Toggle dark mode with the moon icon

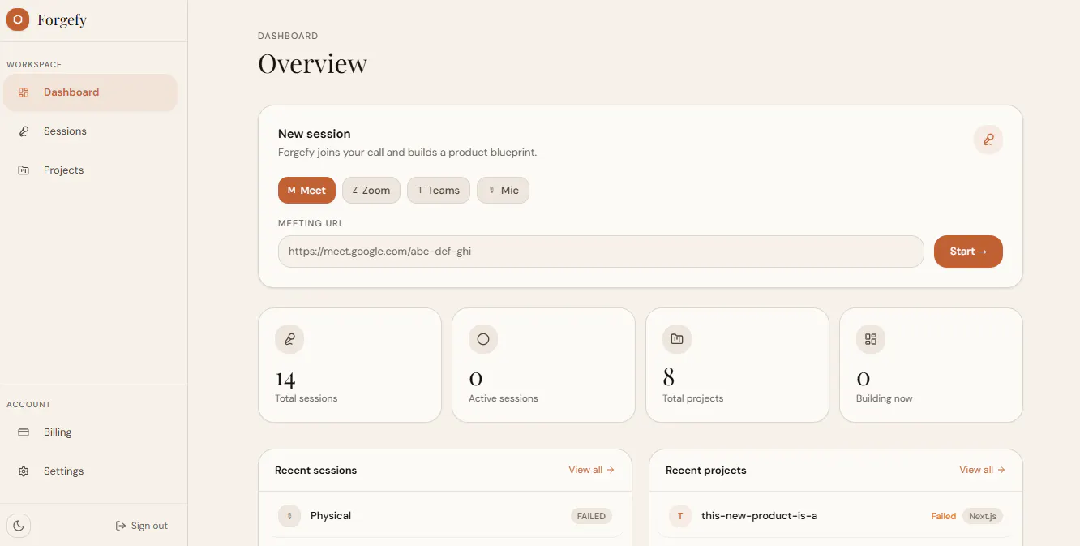(x=19, y=526)
